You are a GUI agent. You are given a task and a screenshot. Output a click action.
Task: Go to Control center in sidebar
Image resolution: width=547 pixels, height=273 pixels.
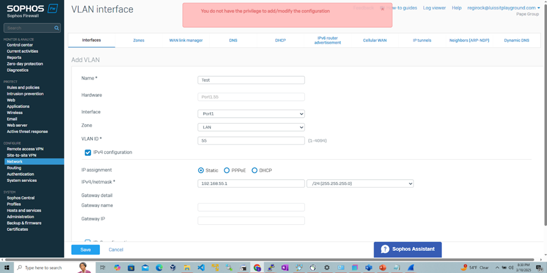[20, 45]
